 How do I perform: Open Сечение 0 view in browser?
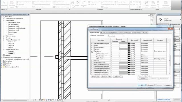pos(11,52)
